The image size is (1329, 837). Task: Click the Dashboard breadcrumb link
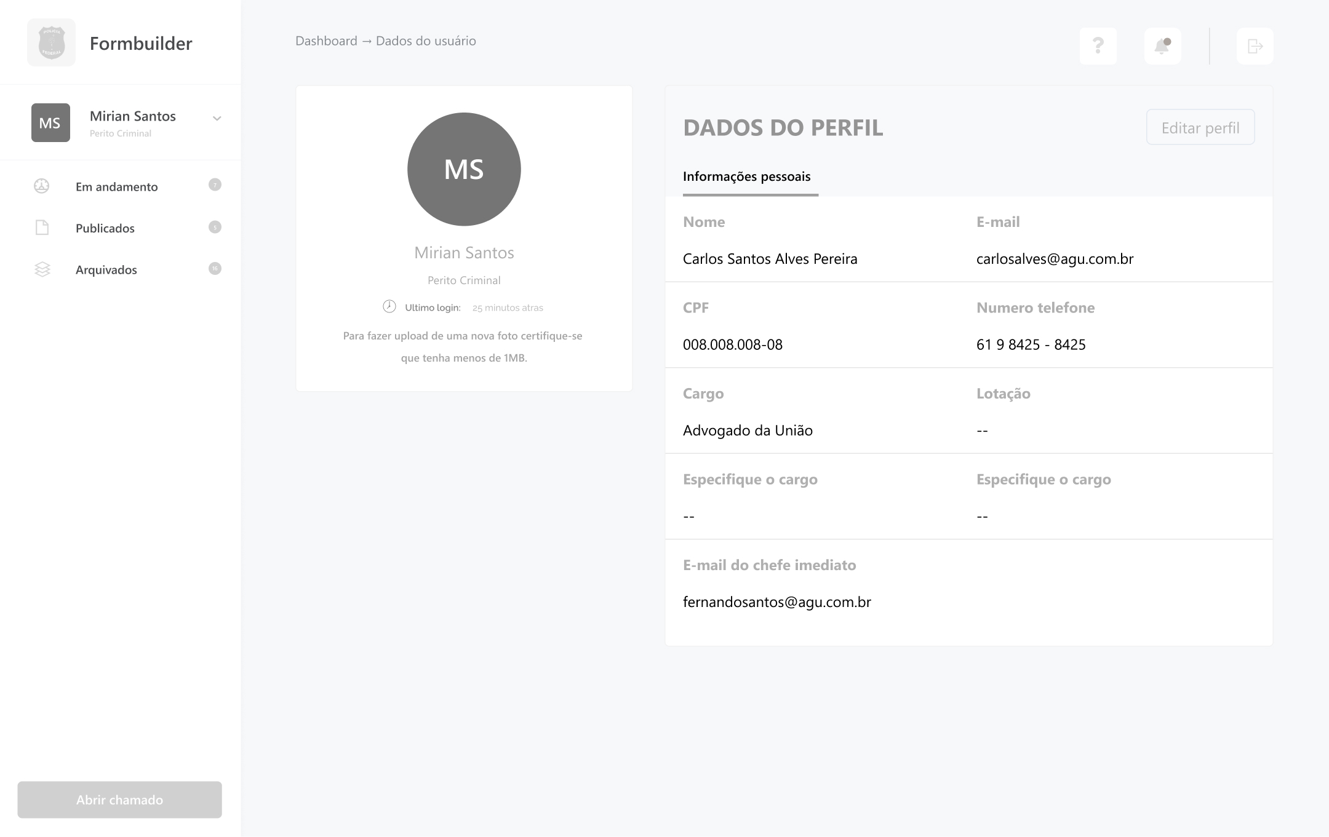point(326,41)
